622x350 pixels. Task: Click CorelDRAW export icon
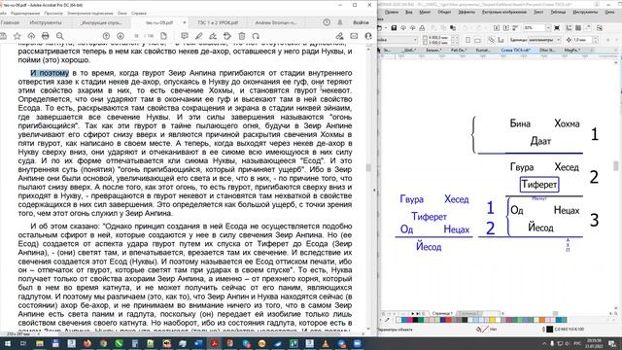pos(505,28)
